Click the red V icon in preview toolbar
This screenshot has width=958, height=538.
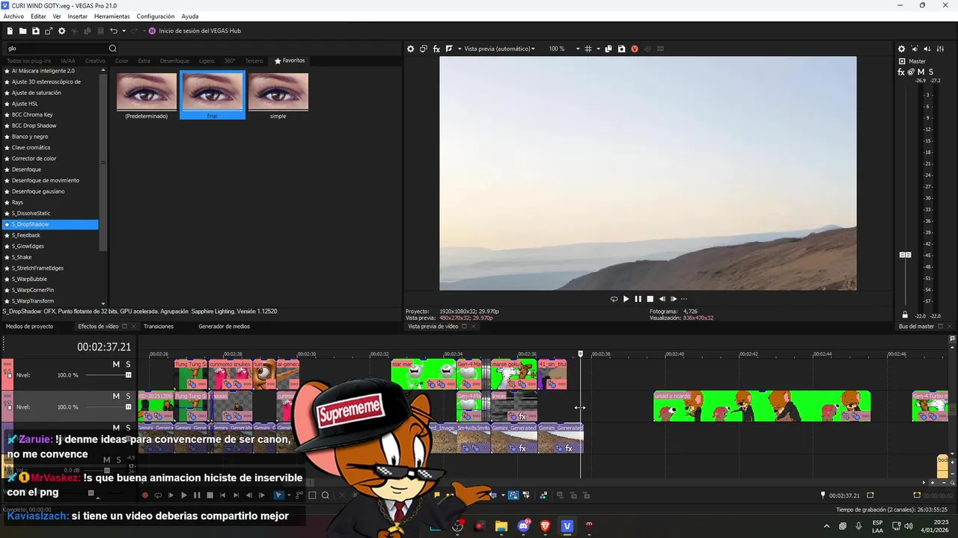[635, 49]
